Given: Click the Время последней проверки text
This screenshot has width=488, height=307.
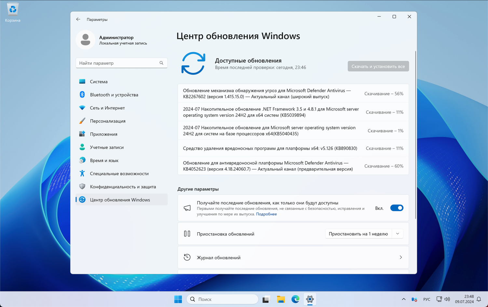Looking at the screenshot, I should [261, 68].
